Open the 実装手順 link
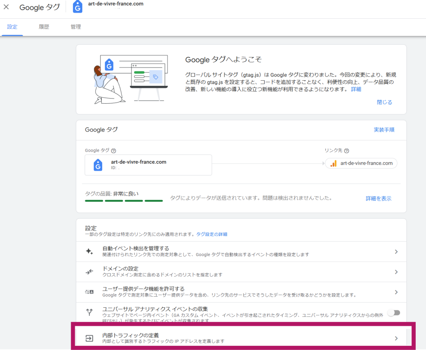 384,130
